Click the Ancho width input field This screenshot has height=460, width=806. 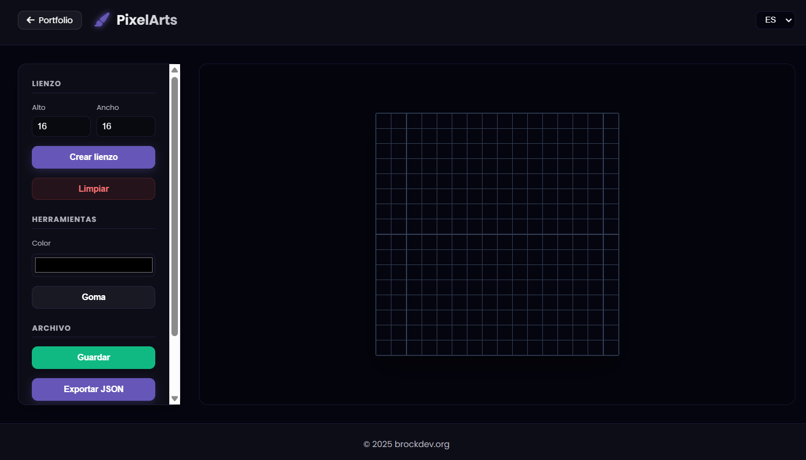[x=126, y=127]
